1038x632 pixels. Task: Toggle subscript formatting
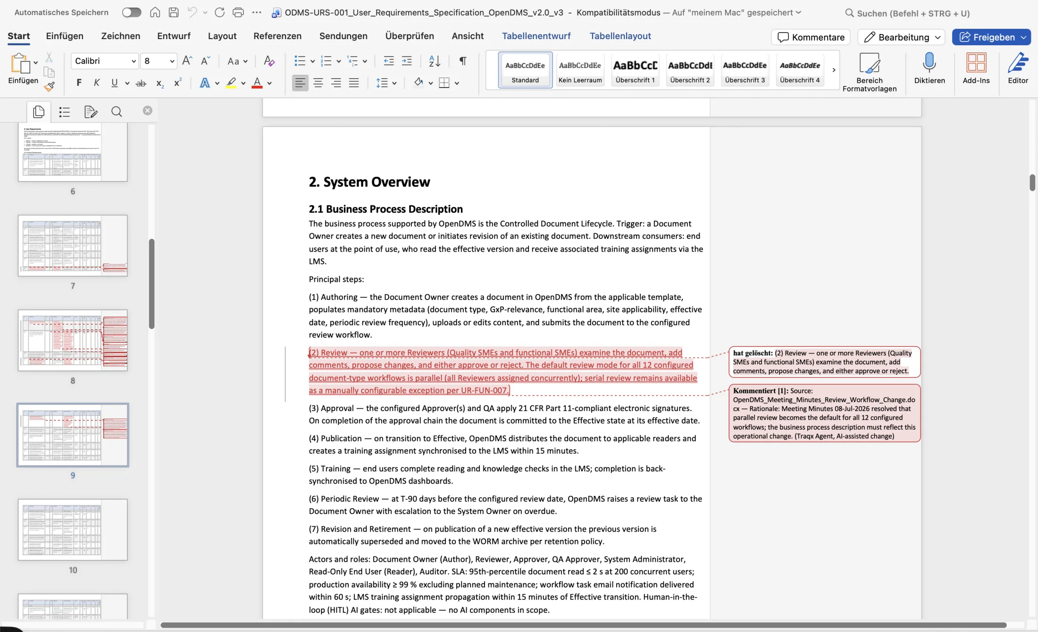coord(160,83)
